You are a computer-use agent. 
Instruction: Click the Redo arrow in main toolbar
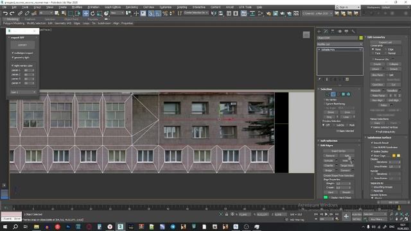pos(12,13)
